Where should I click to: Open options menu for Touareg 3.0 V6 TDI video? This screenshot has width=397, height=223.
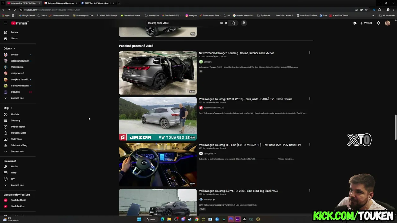pyautogui.click(x=310, y=190)
